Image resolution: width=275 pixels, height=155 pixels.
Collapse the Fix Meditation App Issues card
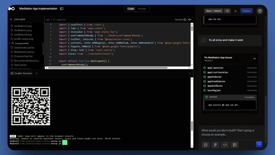(x=254, y=59)
